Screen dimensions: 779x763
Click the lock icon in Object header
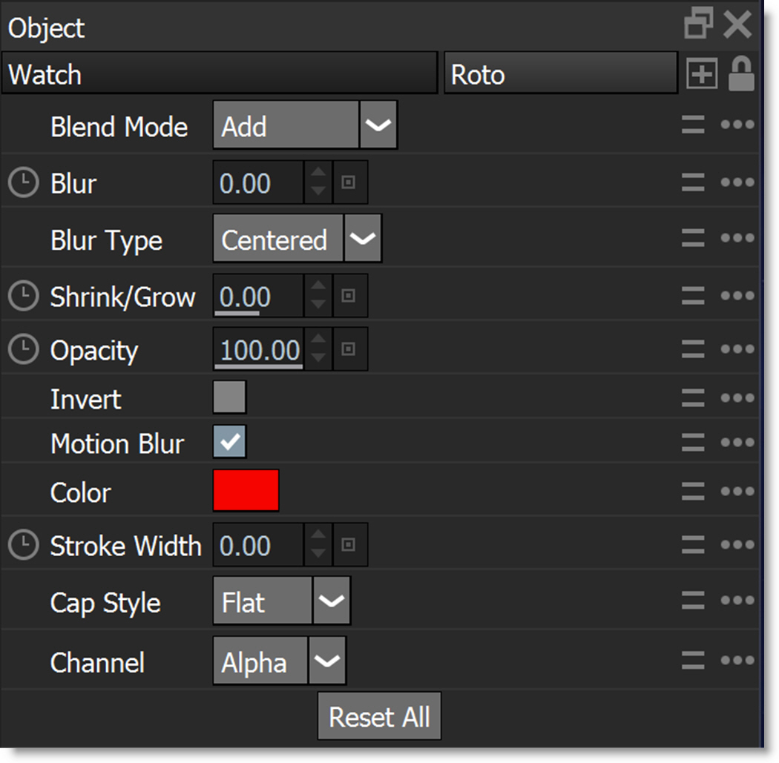pos(740,75)
